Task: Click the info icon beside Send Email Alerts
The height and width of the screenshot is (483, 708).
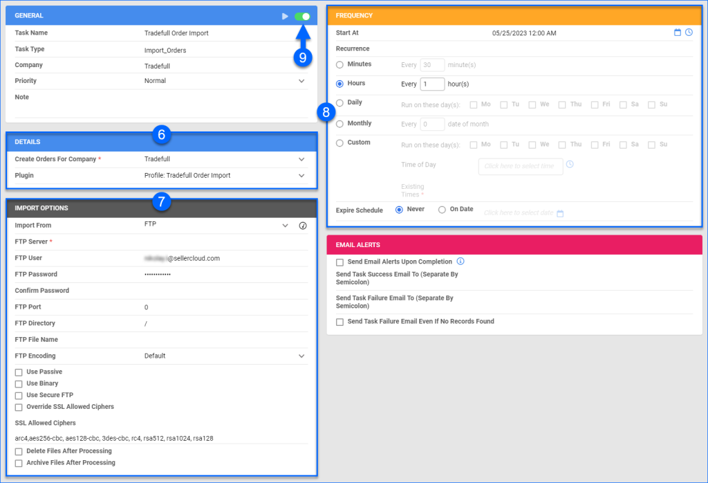Action: click(x=460, y=262)
